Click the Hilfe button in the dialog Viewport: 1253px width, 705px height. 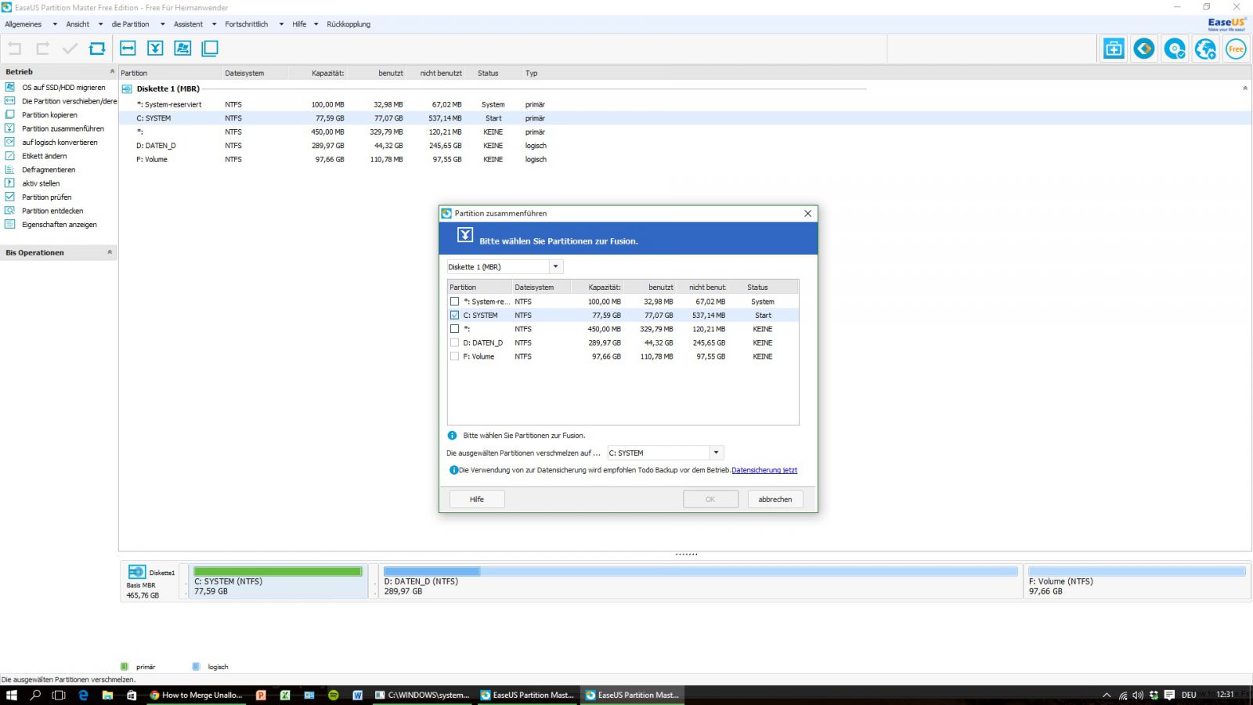pos(477,499)
